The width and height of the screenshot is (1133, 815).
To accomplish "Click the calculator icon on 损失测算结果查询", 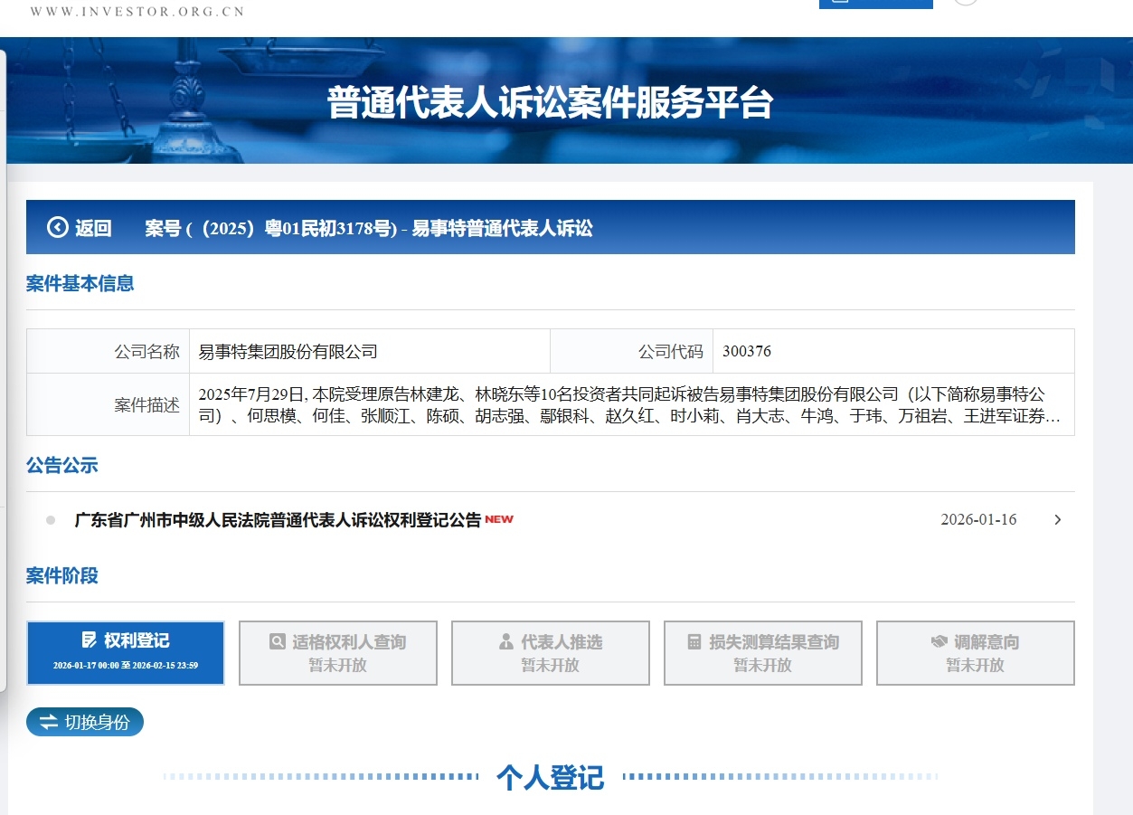I will [694, 641].
